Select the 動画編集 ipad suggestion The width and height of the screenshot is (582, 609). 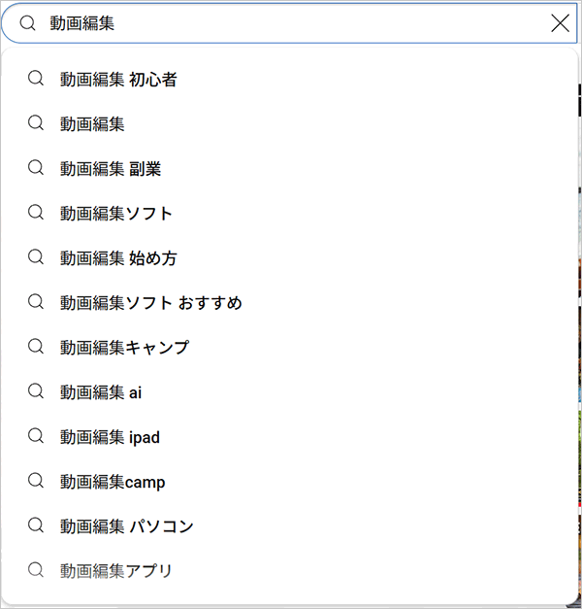coord(110,437)
